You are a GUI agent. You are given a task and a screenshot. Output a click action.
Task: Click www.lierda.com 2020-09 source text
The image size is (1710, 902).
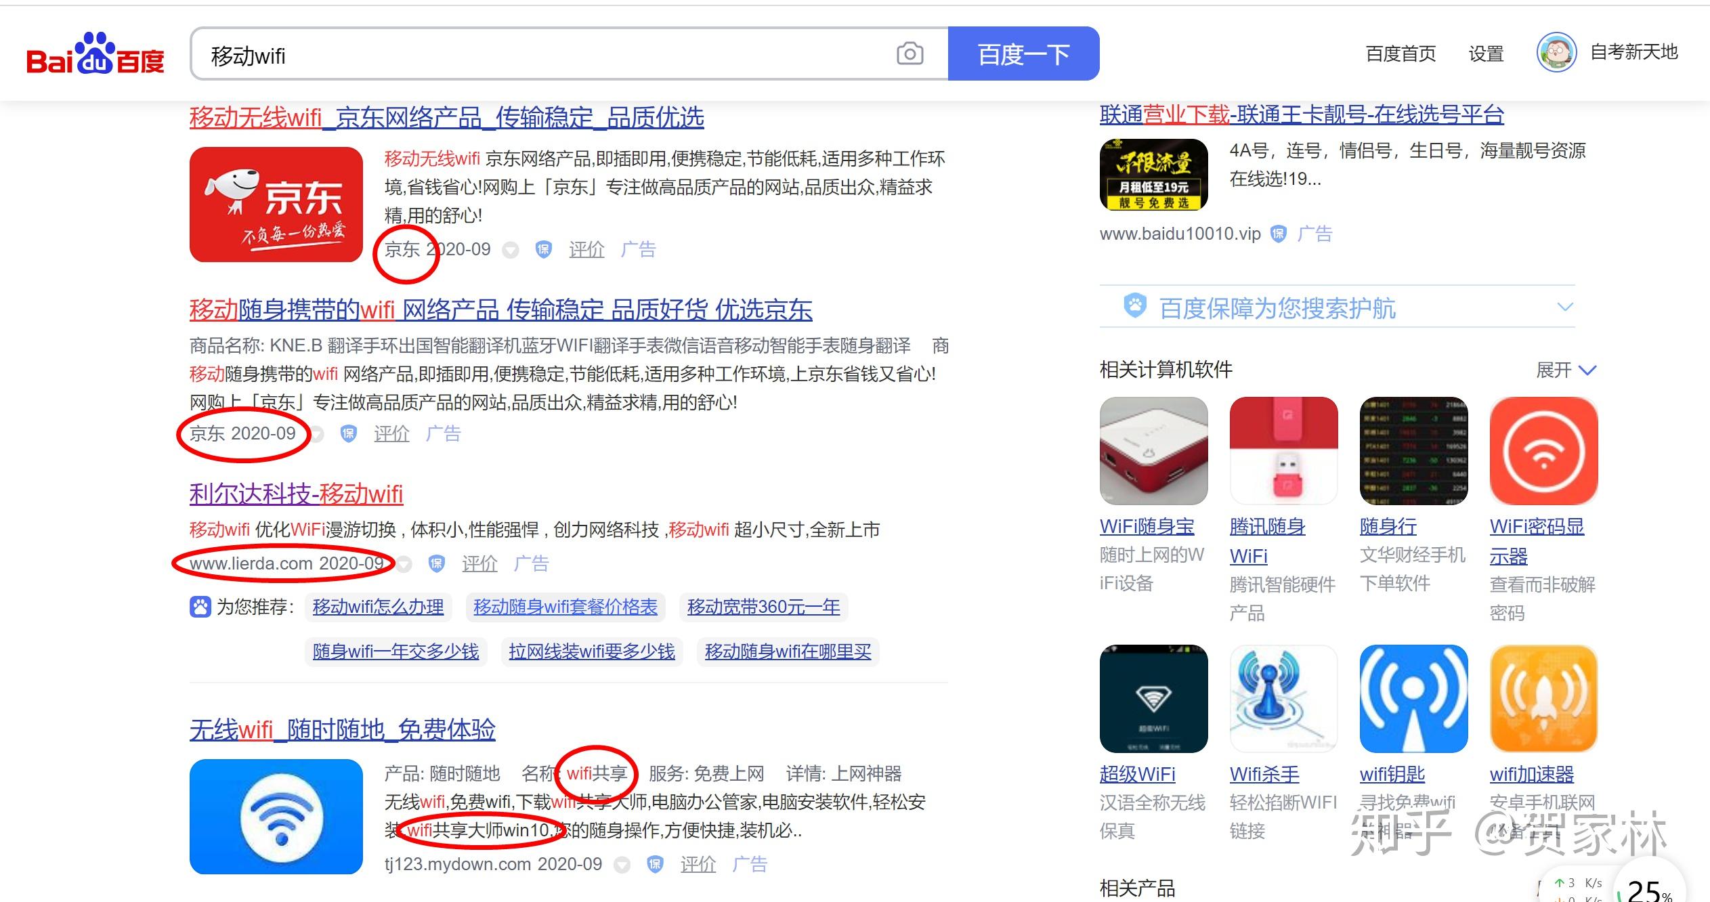[286, 563]
